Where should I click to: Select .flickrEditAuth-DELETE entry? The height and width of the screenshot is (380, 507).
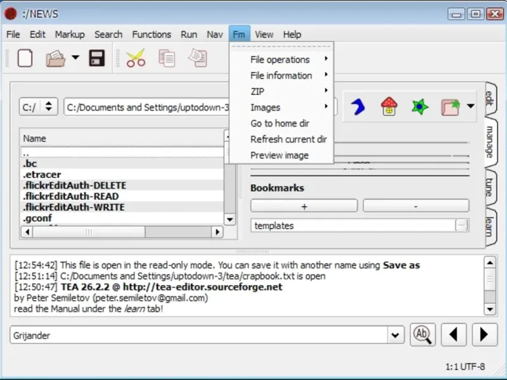122,186
